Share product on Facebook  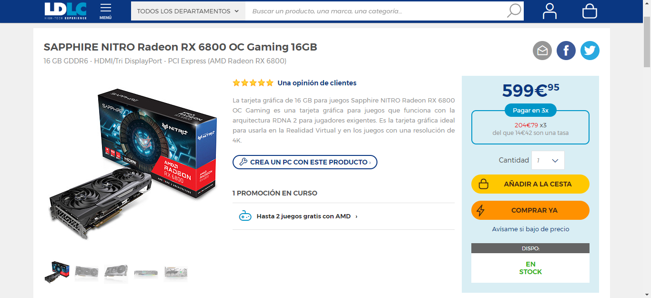click(x=566, y=51)
